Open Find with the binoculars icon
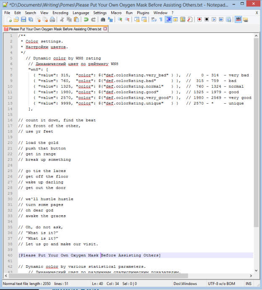Viewport: 262px width, 290px height. 103,20
